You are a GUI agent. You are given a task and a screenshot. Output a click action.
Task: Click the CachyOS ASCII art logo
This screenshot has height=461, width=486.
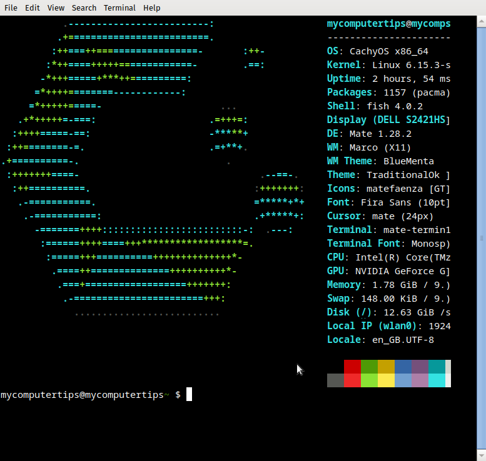point(150,169)
